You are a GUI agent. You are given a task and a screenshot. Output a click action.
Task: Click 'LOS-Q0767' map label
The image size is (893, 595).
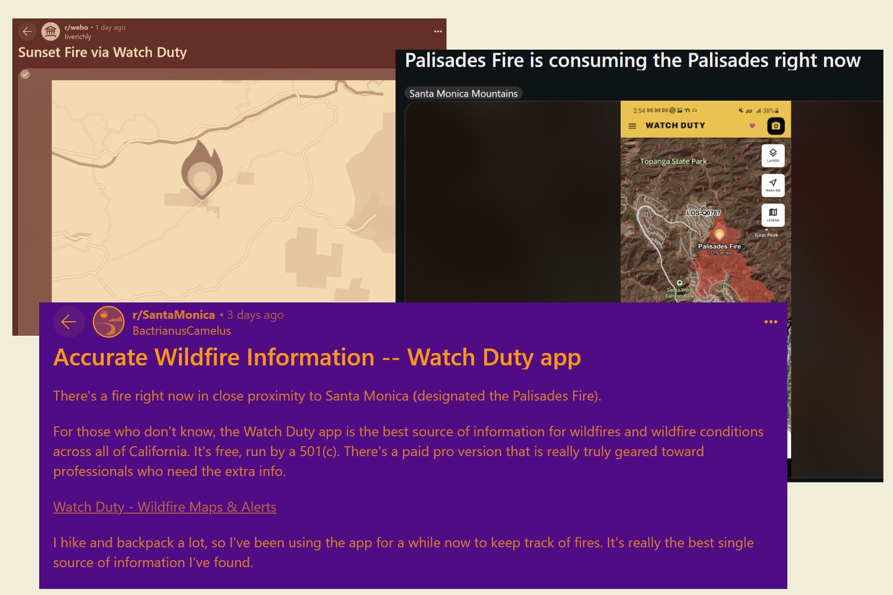pos(703,213)
